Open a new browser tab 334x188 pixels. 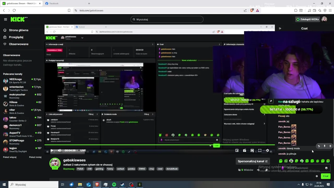pyautogui.click(x=89, y=3)
